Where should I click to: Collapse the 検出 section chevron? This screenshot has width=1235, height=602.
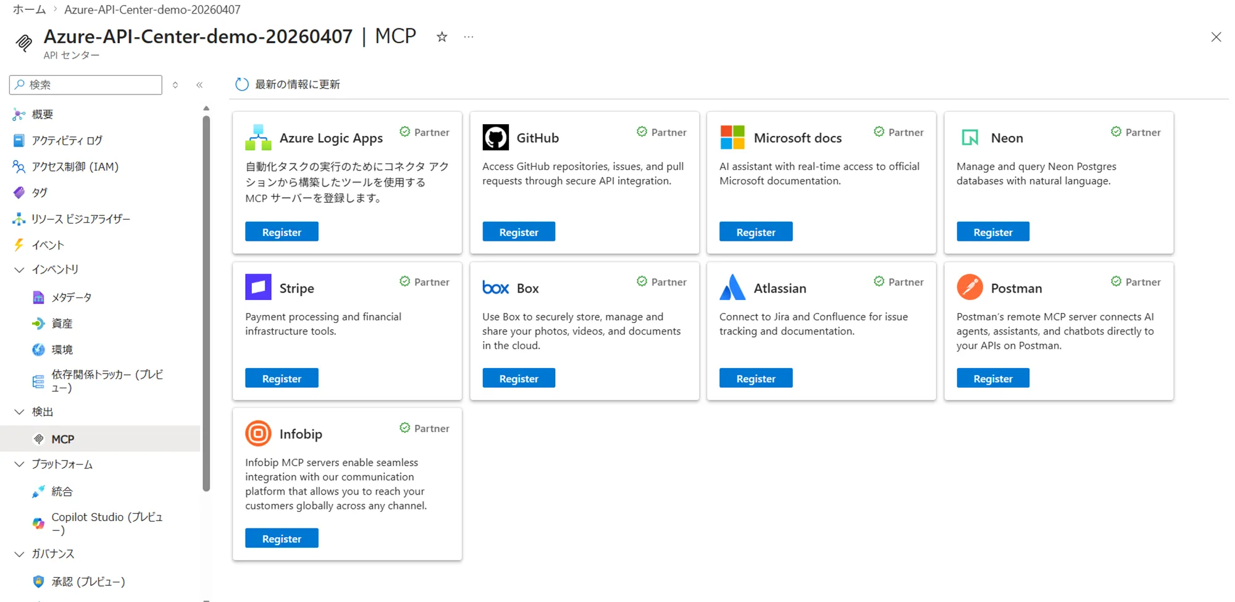click(x=19, y=412)
